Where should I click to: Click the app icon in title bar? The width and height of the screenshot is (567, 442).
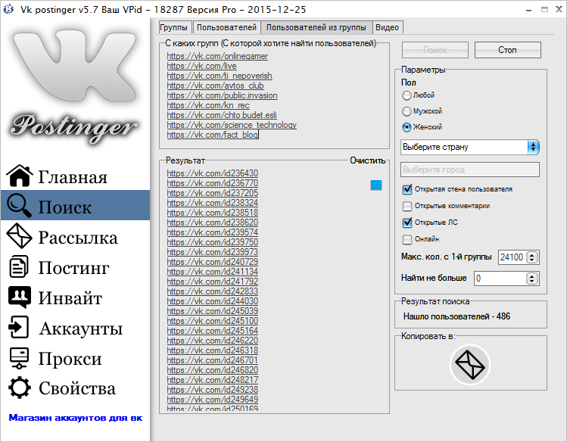point(8,9)
